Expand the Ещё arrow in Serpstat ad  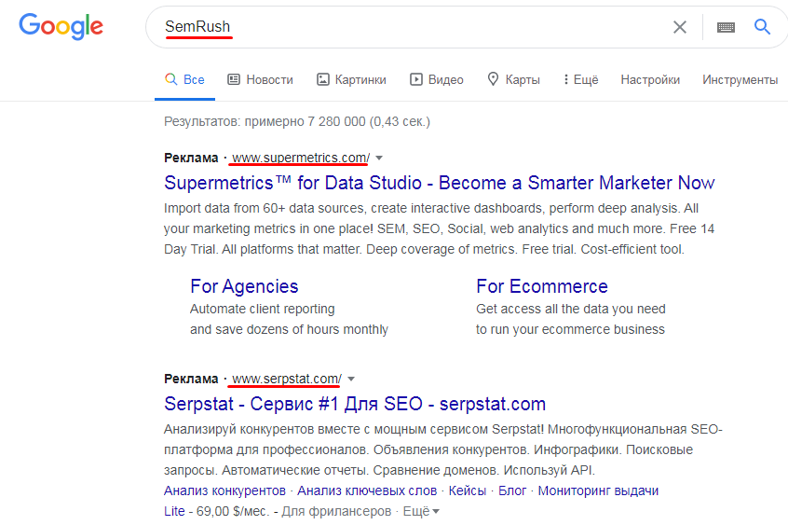coord(435,511)
